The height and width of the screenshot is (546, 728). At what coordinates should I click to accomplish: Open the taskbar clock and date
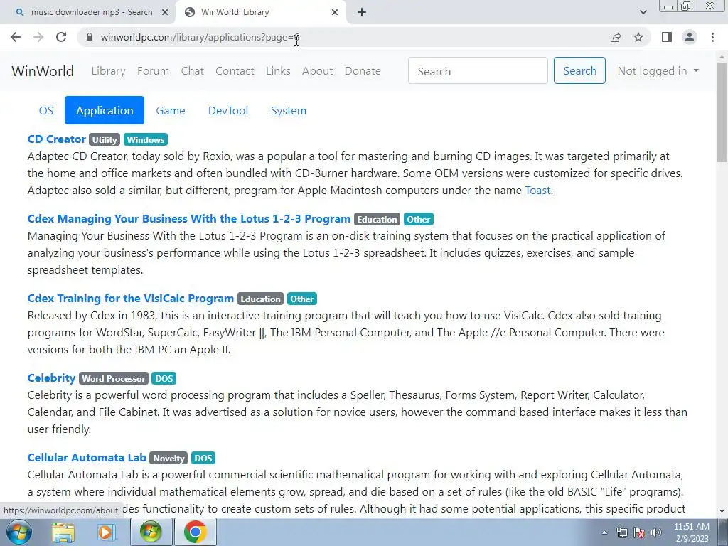tap(691, 532)
